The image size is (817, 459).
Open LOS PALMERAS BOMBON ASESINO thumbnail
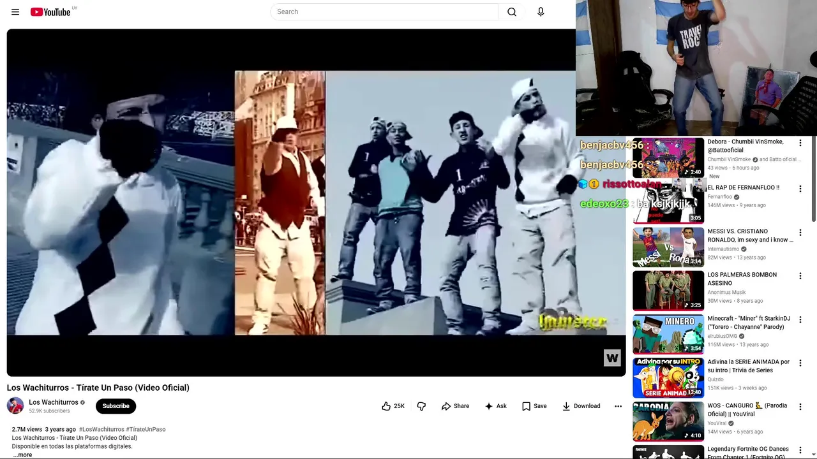668,291
